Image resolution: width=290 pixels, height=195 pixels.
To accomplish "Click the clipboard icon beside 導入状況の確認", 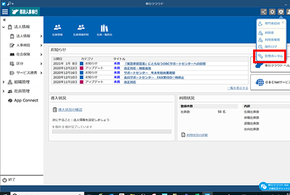I will pos(54,110).
